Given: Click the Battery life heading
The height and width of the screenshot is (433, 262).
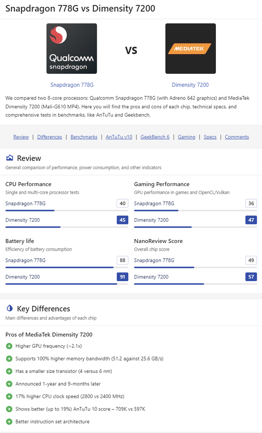Looking at the screenshot, I should point(20,241).
